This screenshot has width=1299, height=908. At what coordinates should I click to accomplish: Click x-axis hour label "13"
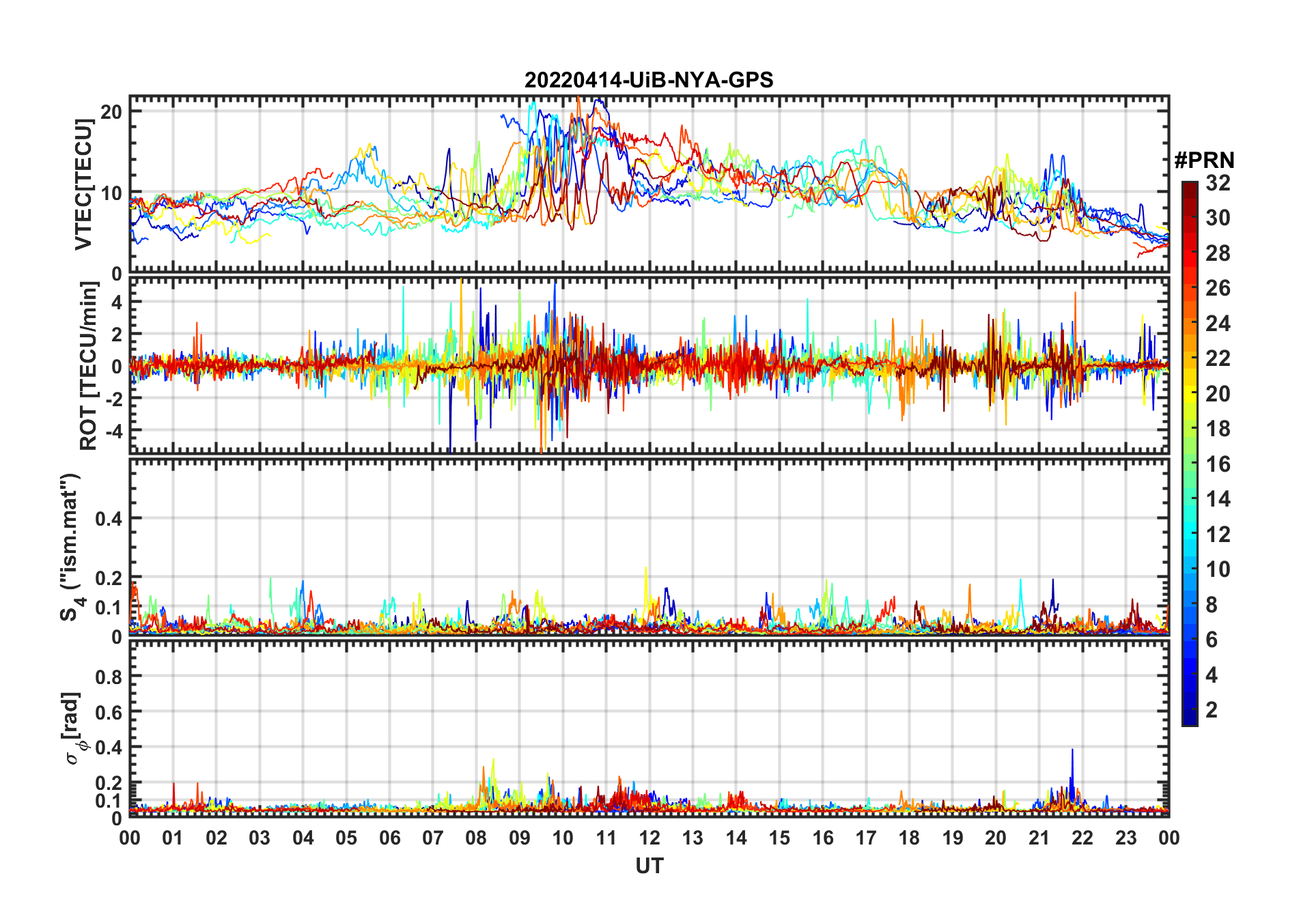[693, 838]
